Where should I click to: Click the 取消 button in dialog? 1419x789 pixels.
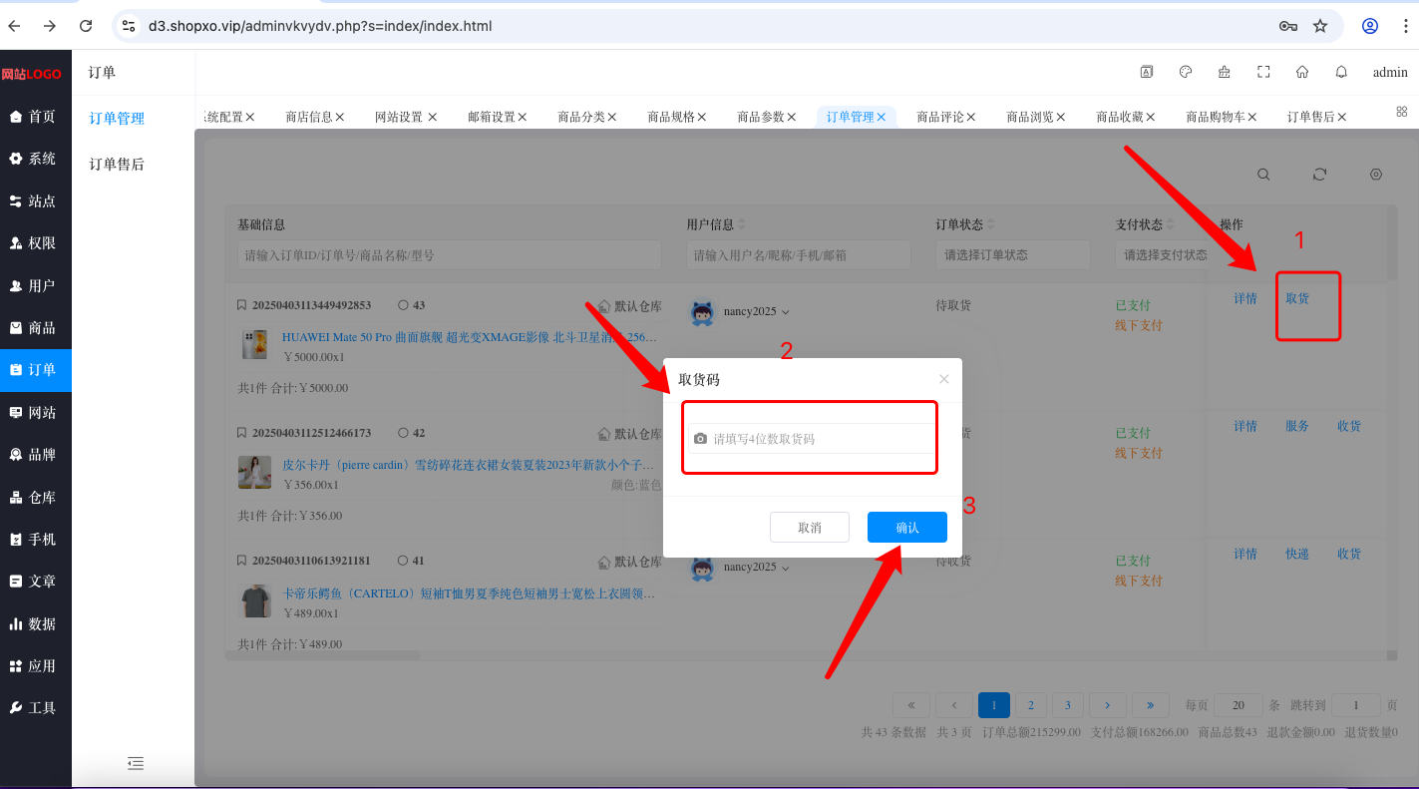click(810, 528)
